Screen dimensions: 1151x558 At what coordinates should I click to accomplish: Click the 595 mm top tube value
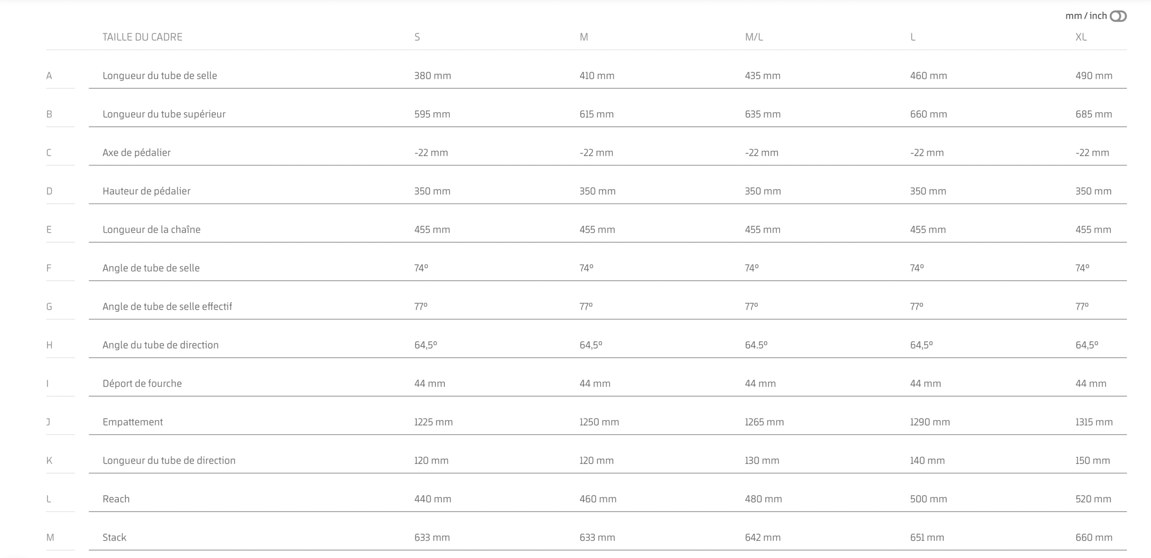tap(432, 114)
